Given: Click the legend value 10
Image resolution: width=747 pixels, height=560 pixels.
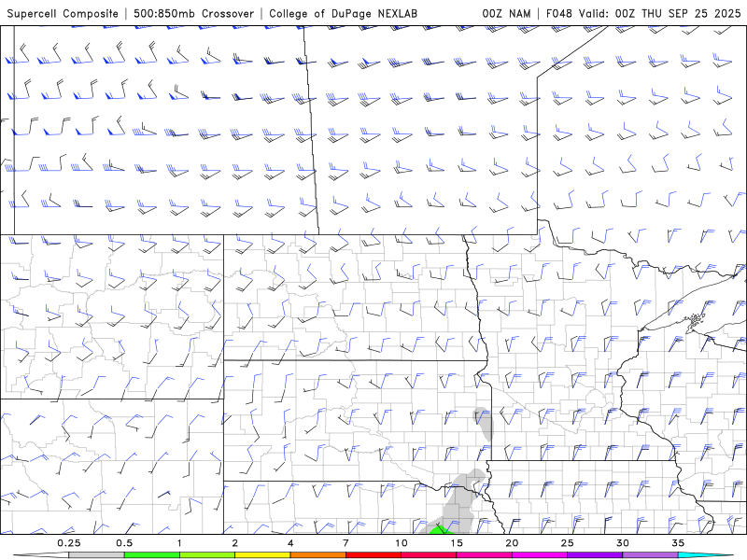Looking at the screenshot, I should coord(402,543).
